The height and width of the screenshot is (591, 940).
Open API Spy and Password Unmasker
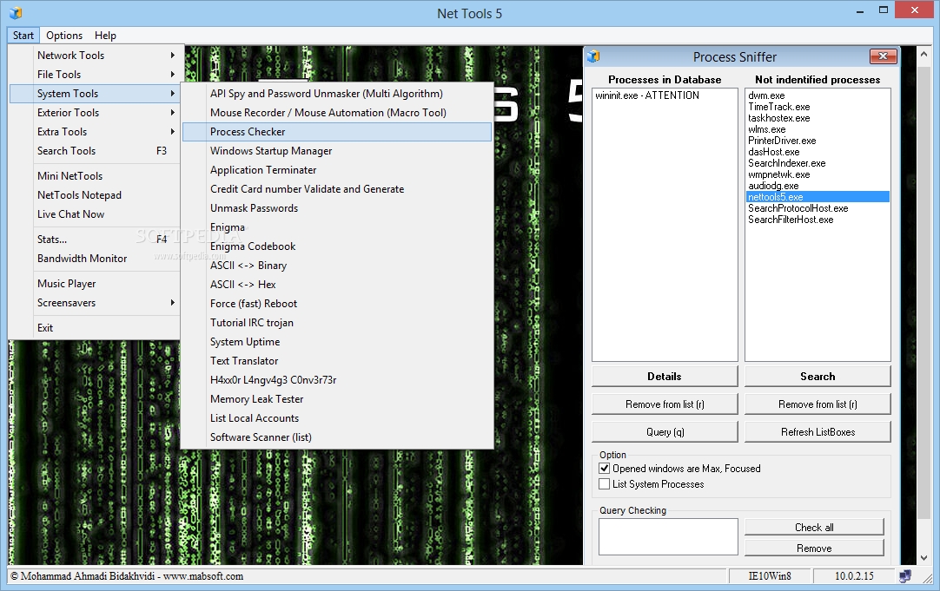[x=337, y=94]
